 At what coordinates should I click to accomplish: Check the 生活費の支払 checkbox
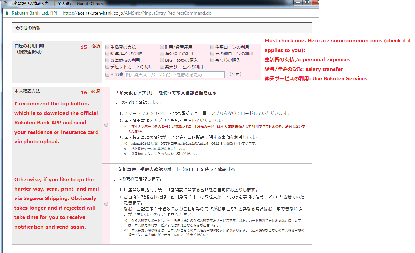107,47
